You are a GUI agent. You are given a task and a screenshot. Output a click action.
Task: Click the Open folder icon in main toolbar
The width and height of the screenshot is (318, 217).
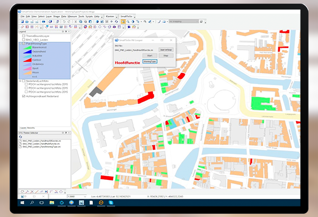point(27,22)
